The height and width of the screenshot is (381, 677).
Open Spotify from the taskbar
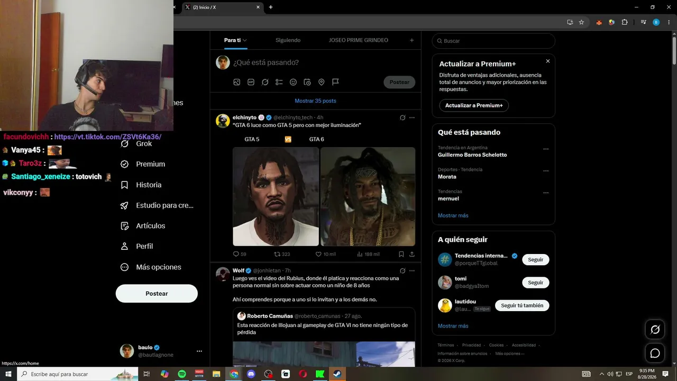point(182,374)
